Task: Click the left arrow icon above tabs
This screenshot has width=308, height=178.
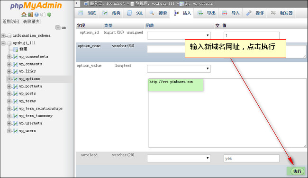Action: (x=77, y=3)
